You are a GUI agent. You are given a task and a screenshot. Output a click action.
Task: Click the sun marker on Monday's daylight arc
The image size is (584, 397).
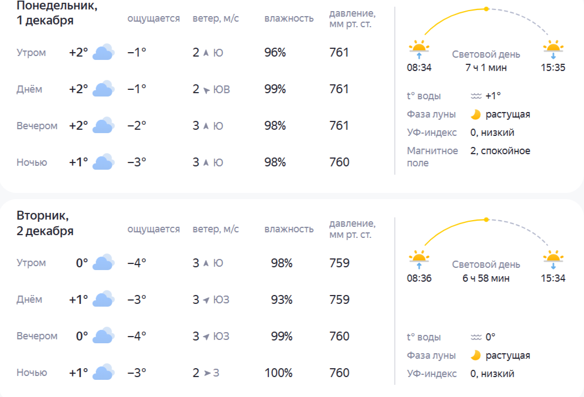click(486, 9)
